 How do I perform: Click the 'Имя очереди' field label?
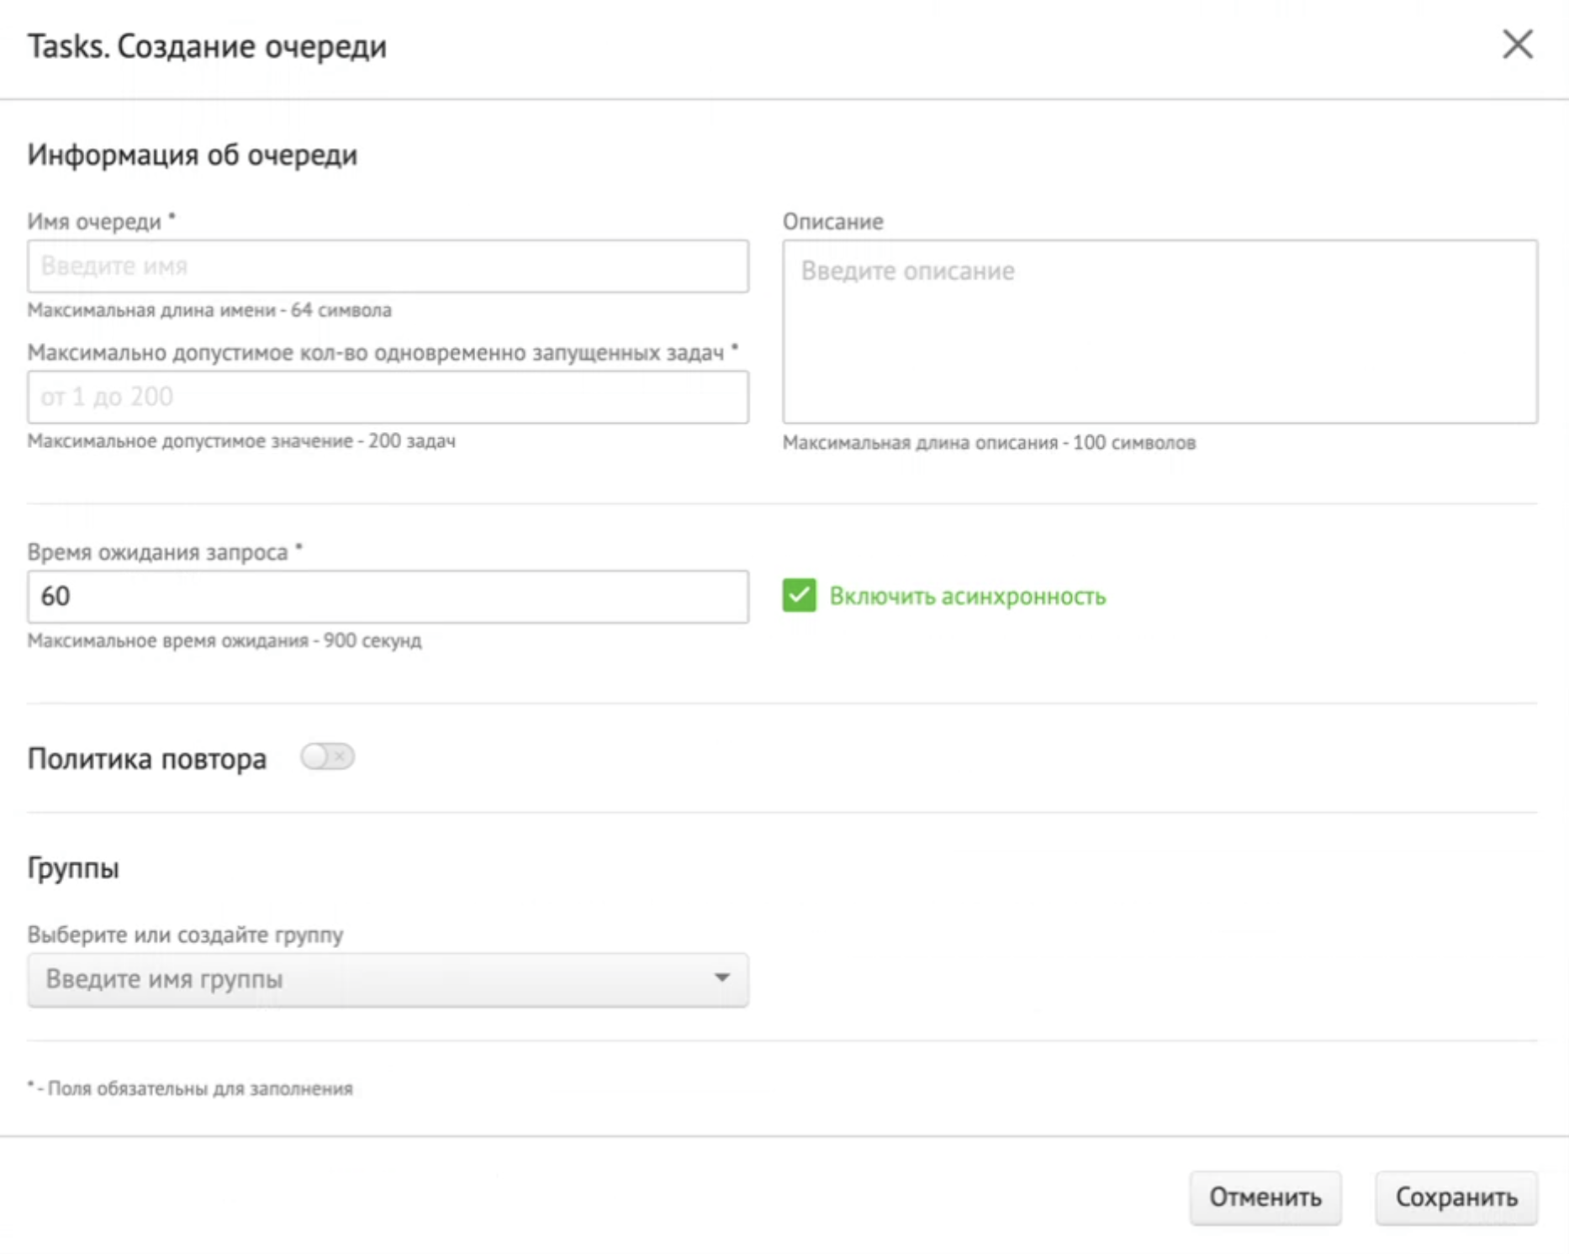94,222
